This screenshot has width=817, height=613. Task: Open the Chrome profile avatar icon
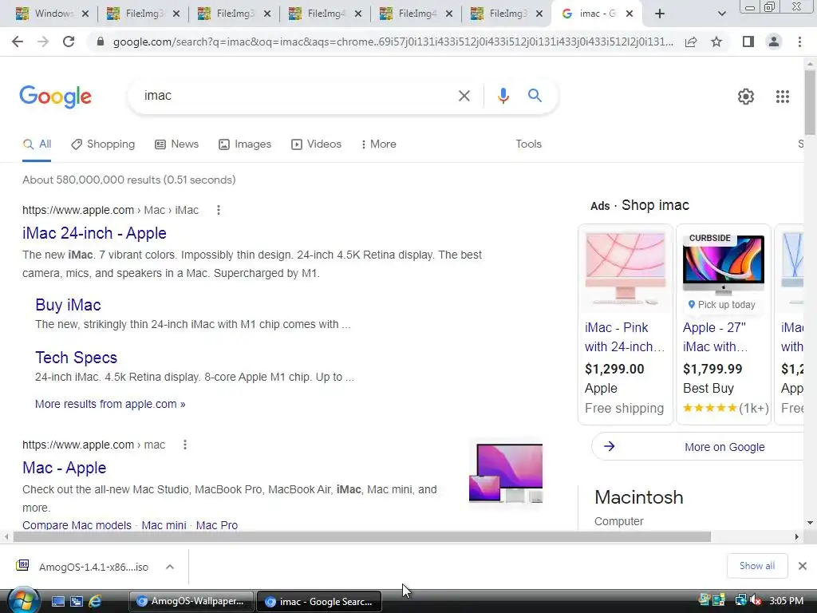(774, 42)
